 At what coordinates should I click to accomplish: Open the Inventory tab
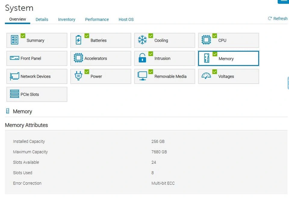click(x=67, y=20)
